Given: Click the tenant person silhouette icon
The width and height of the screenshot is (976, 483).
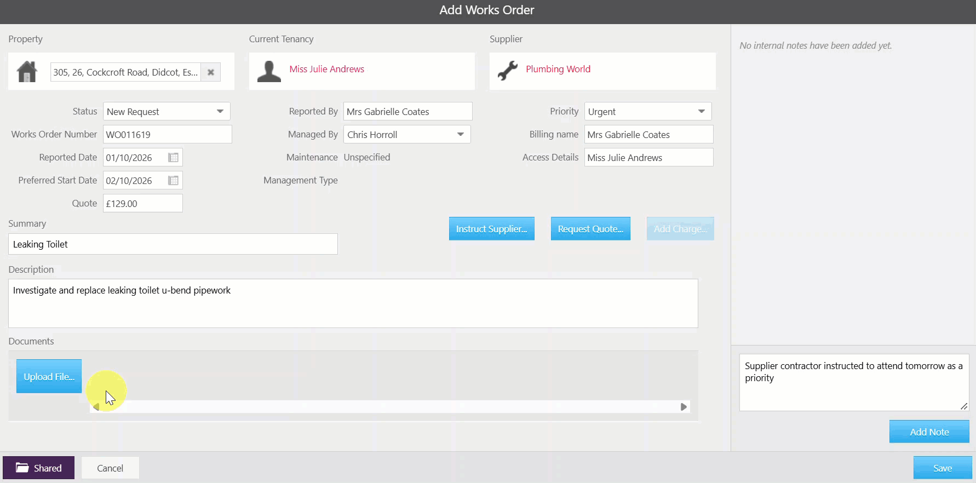Looking at the screenshot, I should (269, 71).
